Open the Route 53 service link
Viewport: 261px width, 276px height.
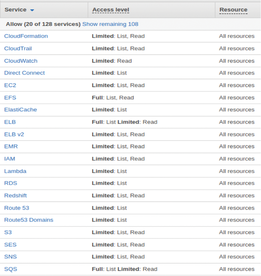coord(17,208)
